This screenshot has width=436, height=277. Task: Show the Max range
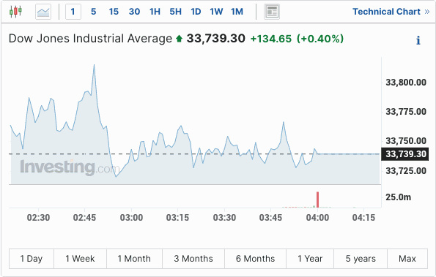pos(407,259)
